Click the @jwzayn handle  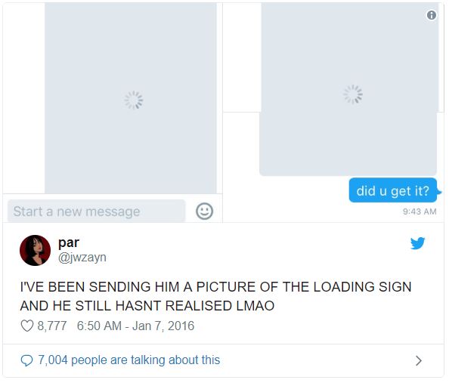(x=82, y=258)
